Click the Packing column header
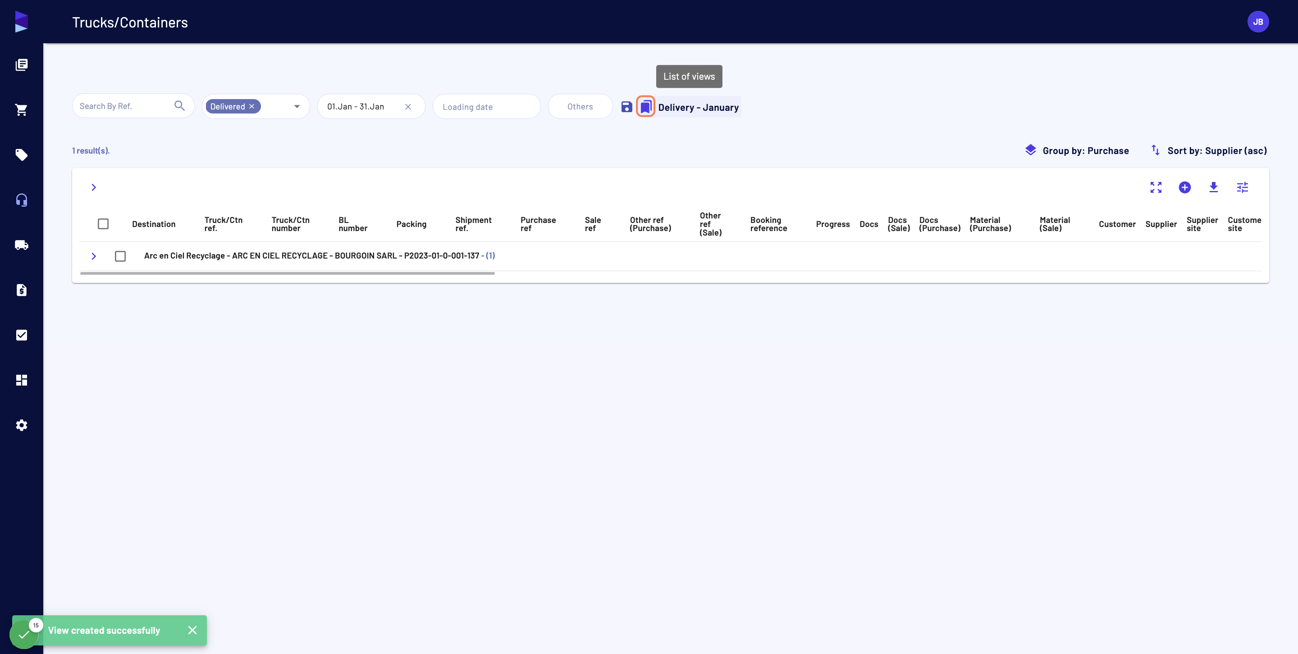 coord(411,225)
